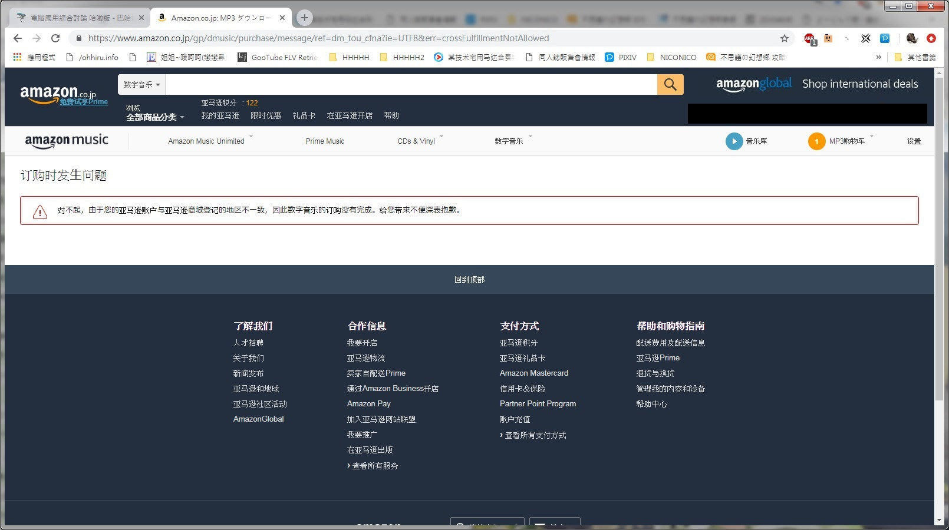Open the Apps 應用程式 grid icon
This screenshot has height=530, width=949.
pyautogui.click(x=17, y=57)
